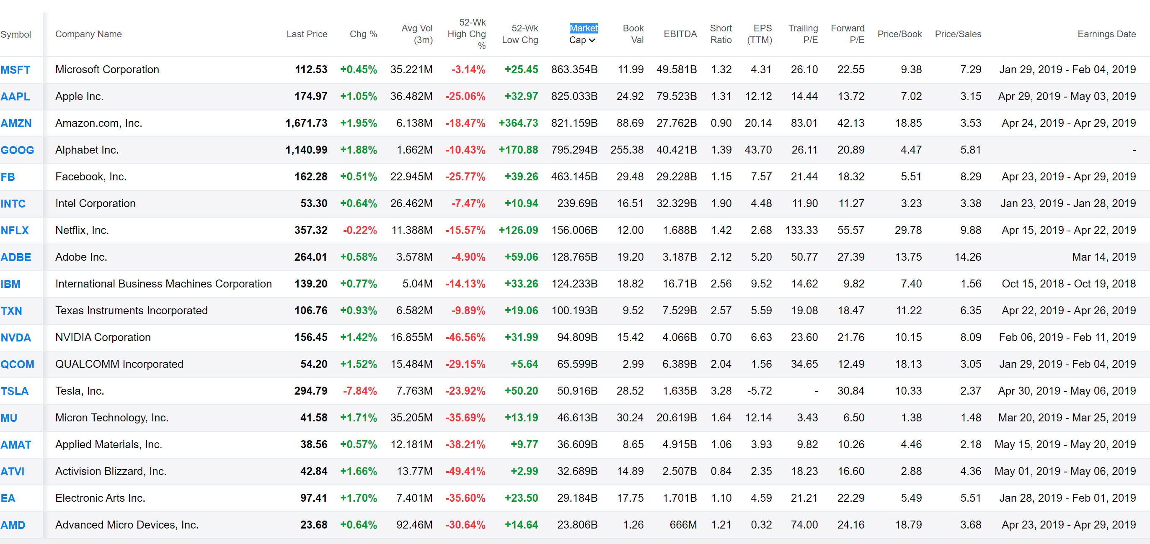Screen dimensions: 1150x544
Task: Sort by Avg Vol (3m) column header
Action: click(417, 34)
